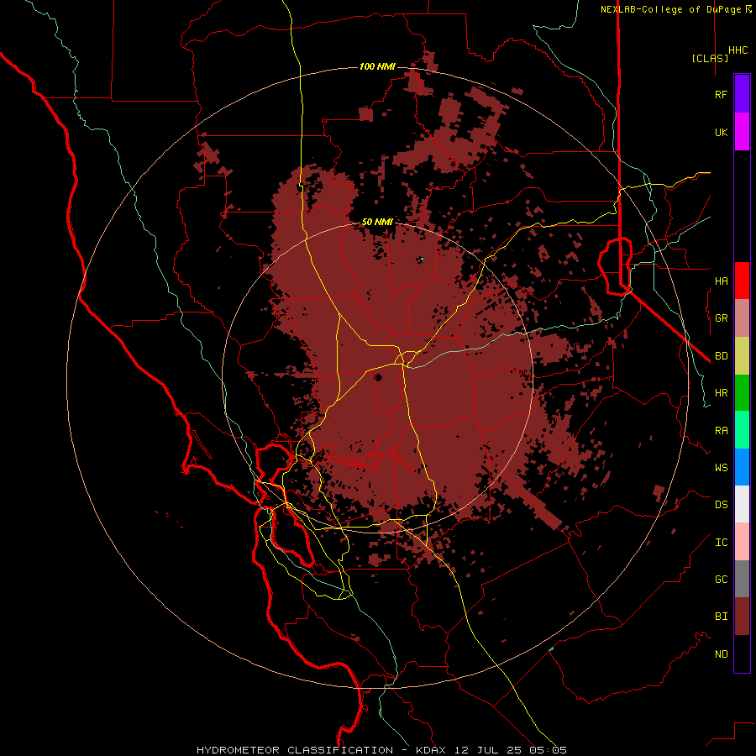This screenshot has height=756, width=756.
Task: Click the DS white legend swatch
Action: (742, 504)
